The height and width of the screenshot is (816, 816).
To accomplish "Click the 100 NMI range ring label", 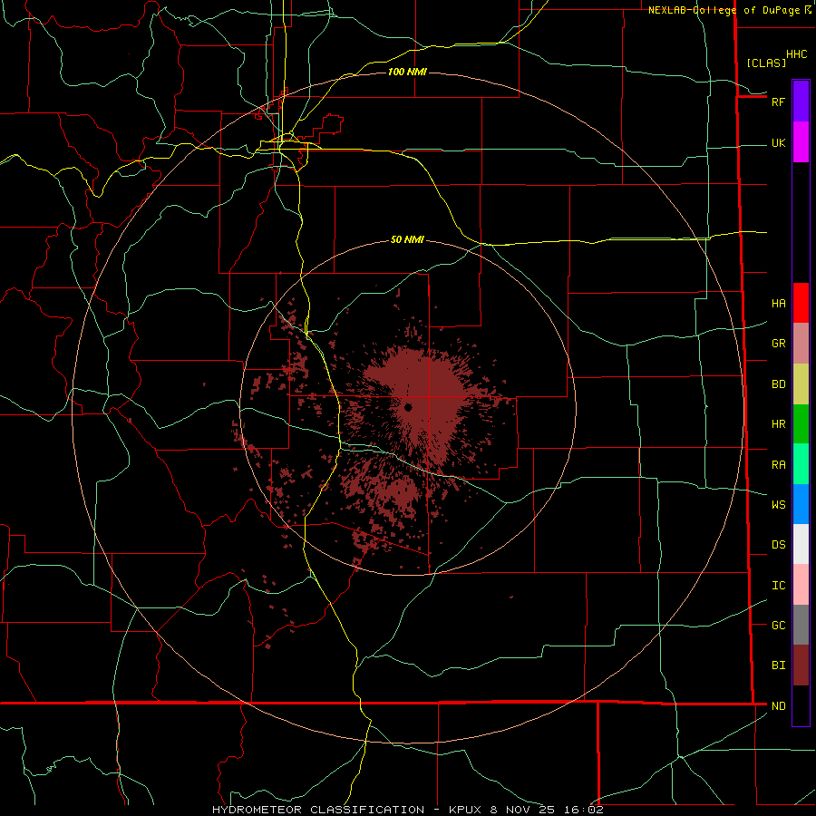I will (407, 72).
